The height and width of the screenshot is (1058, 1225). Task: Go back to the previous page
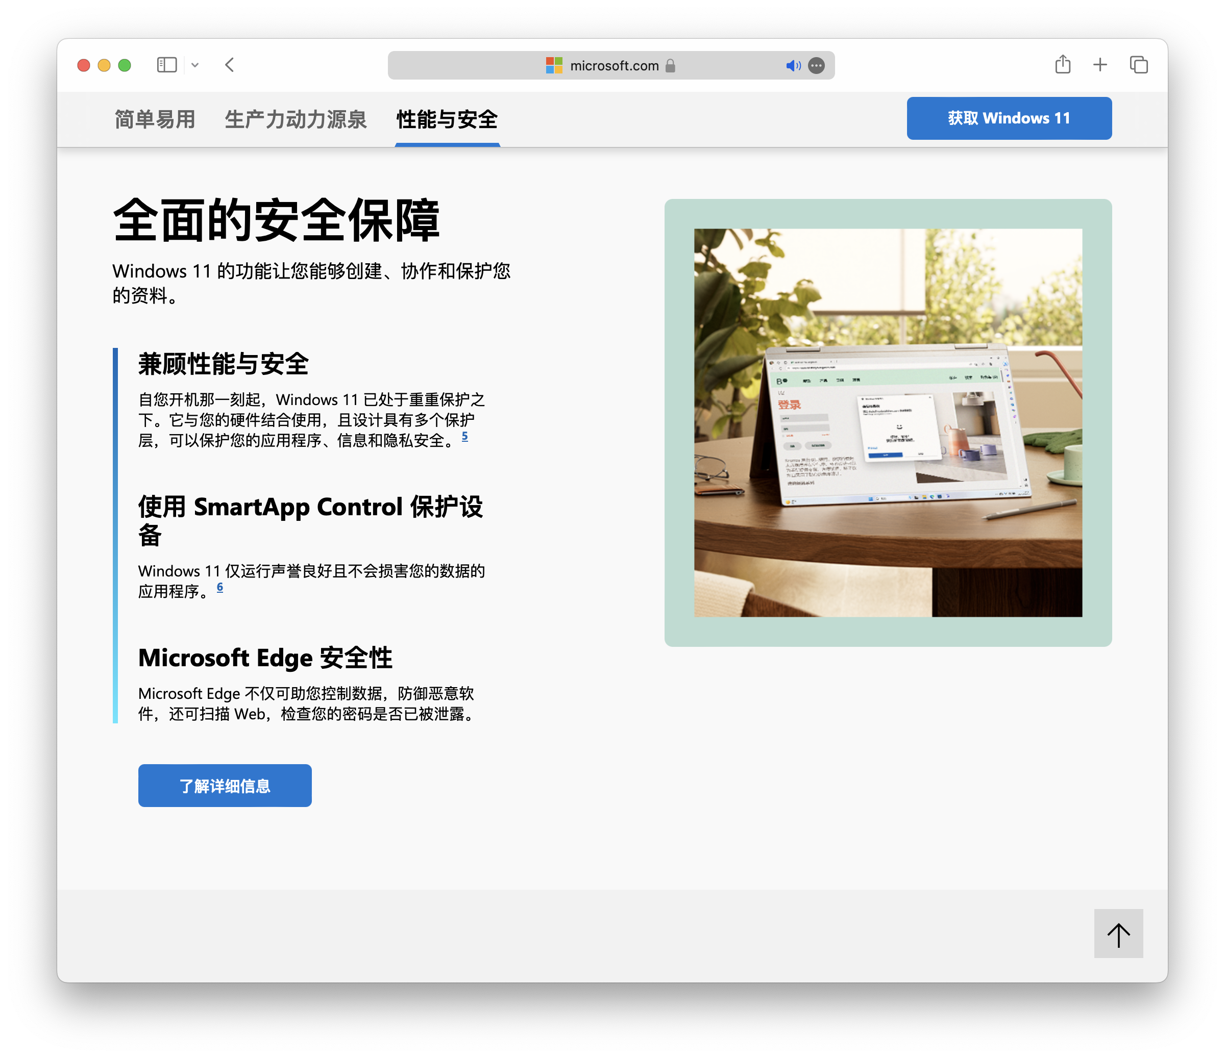tap(230, 65)
